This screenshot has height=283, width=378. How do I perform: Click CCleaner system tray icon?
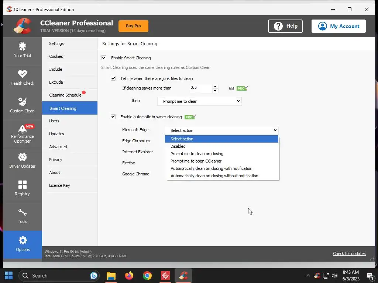pyautogui.click(x=317, y=276)
